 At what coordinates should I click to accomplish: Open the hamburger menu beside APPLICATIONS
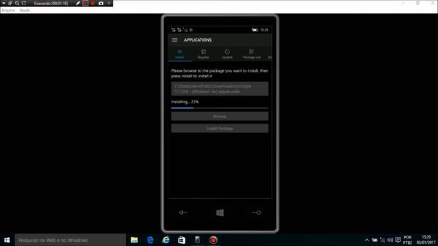click(x=175, y=40)
